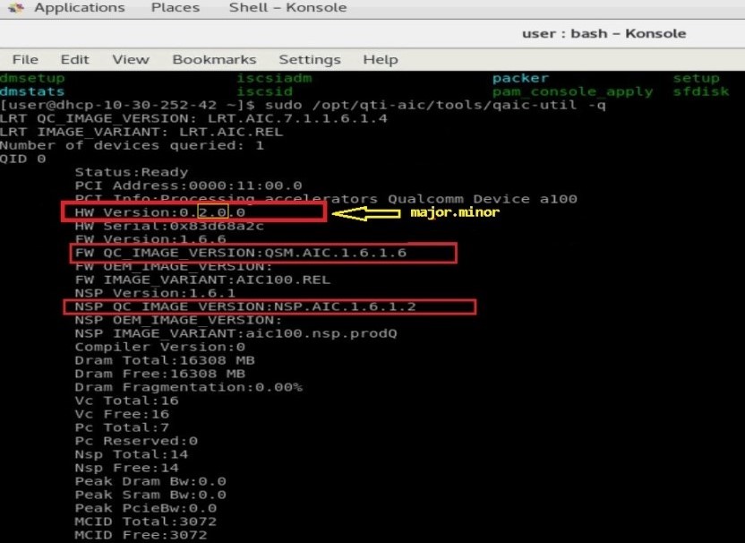Image resolution: width=745 pixels, height=543 pixels.
Task: Click the 'user : bash – Konsole' title bar
Action: [604, 33]
